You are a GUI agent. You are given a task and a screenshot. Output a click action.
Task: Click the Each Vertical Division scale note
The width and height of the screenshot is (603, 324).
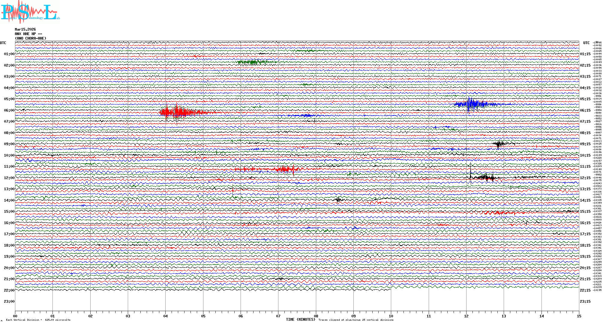coord(38,320)
